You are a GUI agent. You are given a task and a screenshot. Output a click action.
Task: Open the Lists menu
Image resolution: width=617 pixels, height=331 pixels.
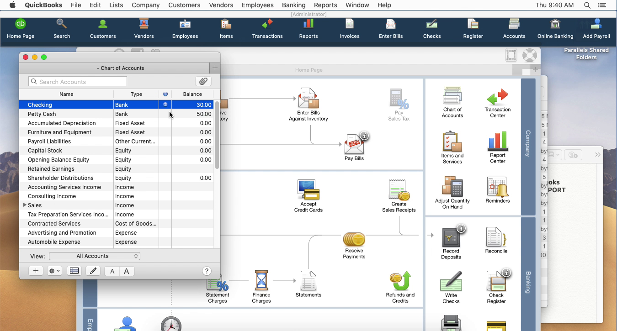pyautogui.click(x=116, y=5)
